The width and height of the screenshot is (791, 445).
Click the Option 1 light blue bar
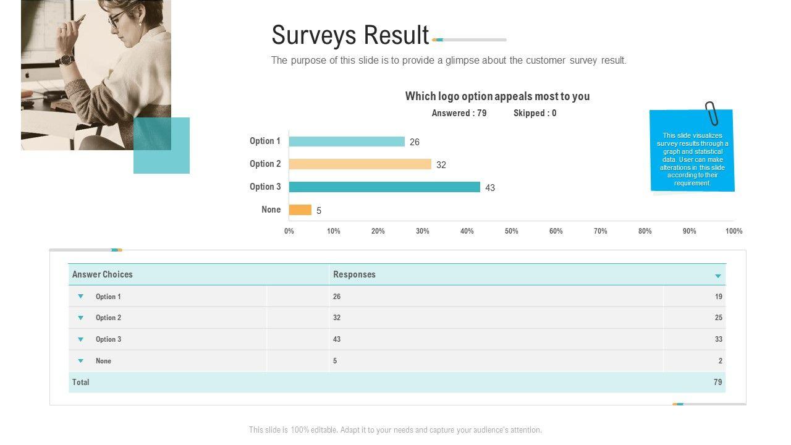click(347, 142)
